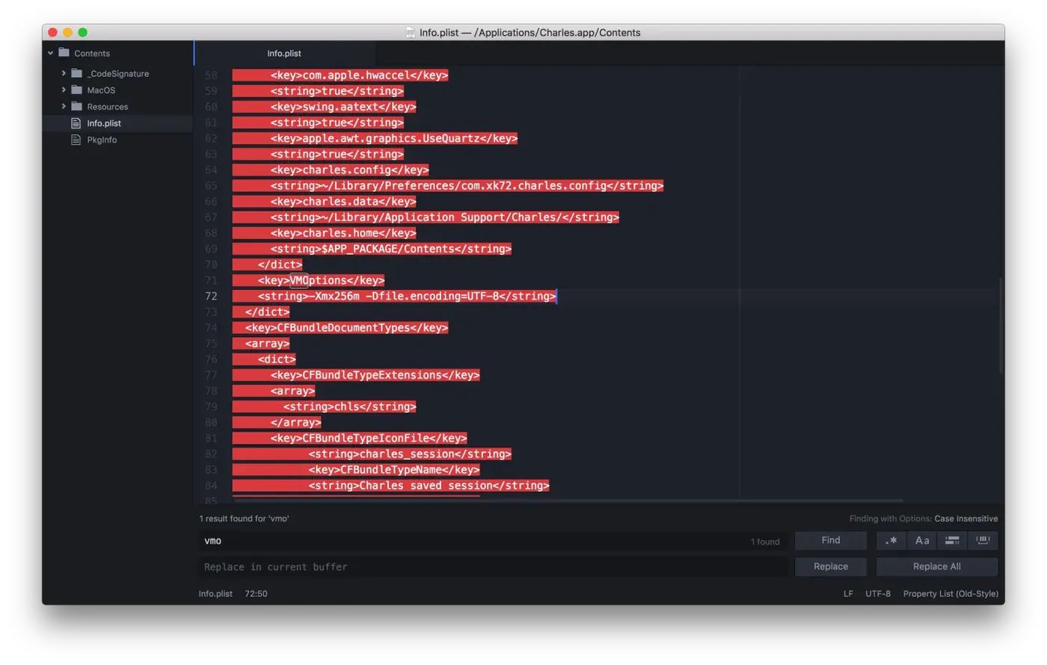Click CFBundleTypeIconFile key on line 81
1047x665 pixels.
click(366, 438)
